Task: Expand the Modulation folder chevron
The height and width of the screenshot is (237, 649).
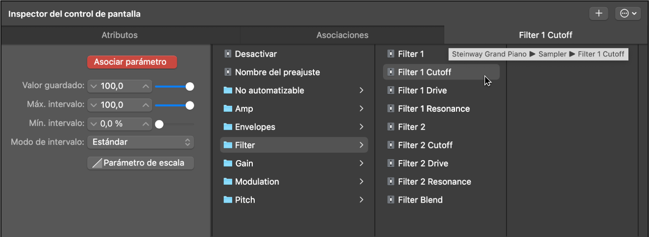Action: pos(361,182)
